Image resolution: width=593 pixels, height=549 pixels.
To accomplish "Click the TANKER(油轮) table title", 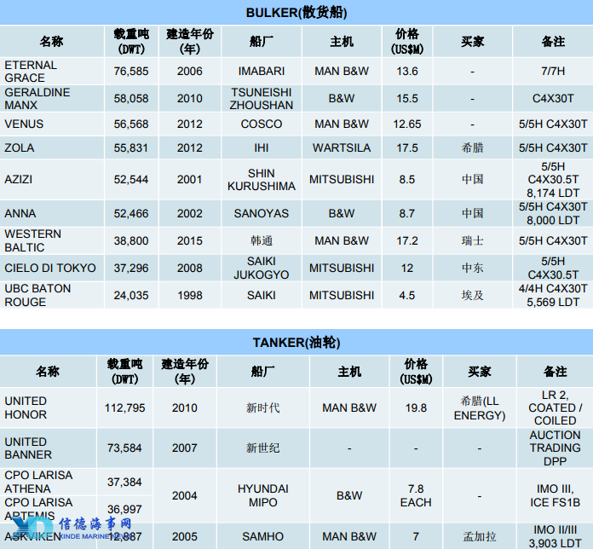I will click(x=296, y=343).
